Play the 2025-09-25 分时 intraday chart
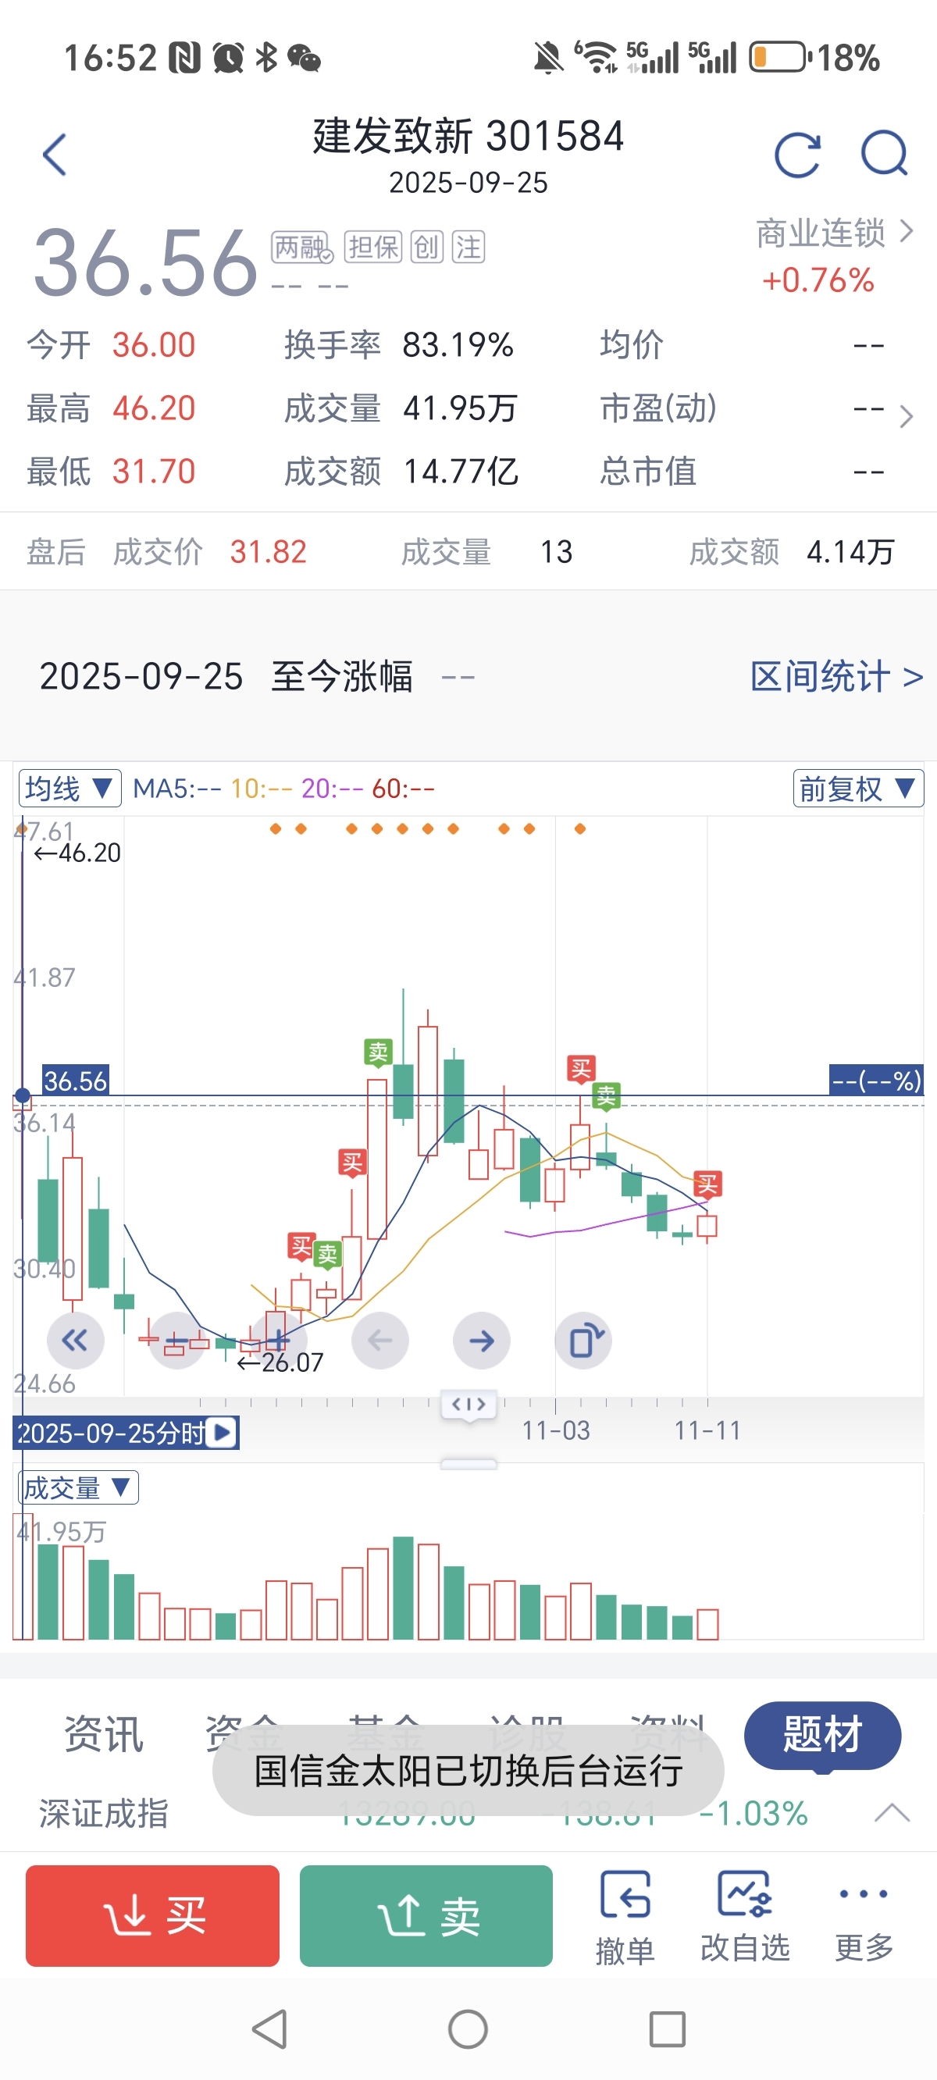This screenshot has height=2080, width=937. 222,1434
